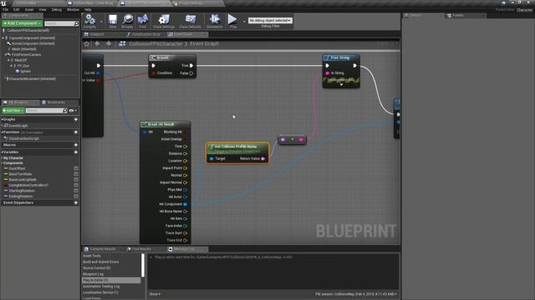Click the Get Collision Profile Name function icon
The image size is (535, 300).
(x=211, y=147)
